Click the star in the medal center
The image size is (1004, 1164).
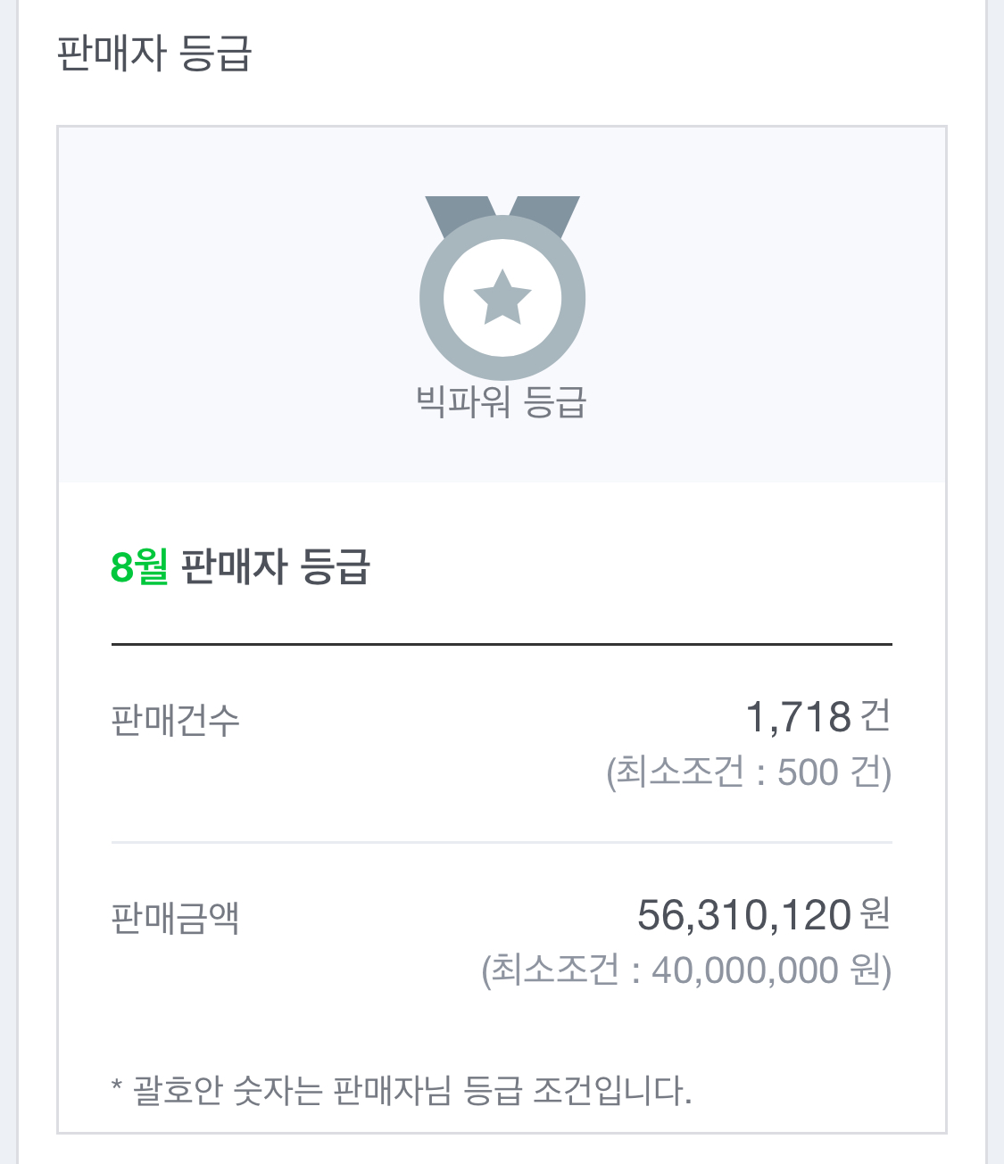[x=502, y=297]
